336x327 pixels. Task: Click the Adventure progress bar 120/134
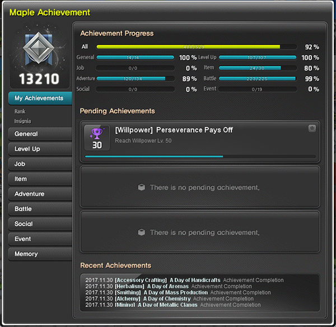tap(135, 78)
